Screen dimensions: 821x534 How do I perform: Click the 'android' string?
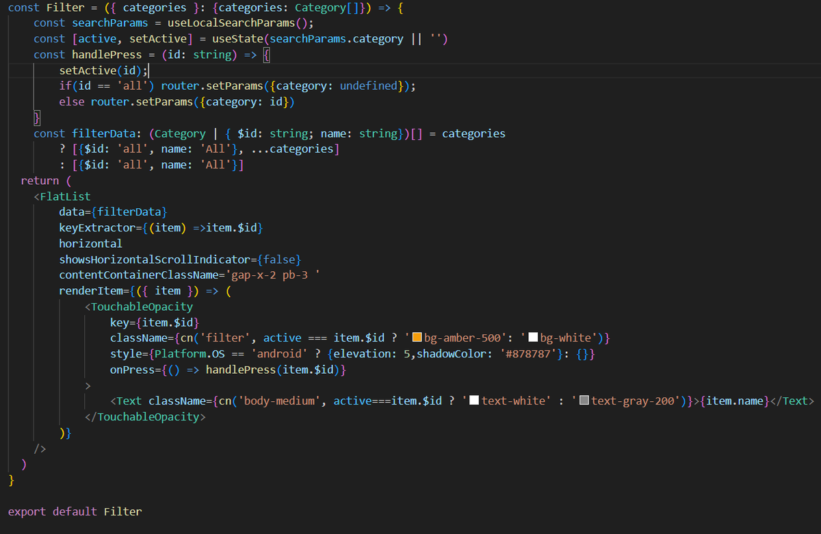[278, 353]
